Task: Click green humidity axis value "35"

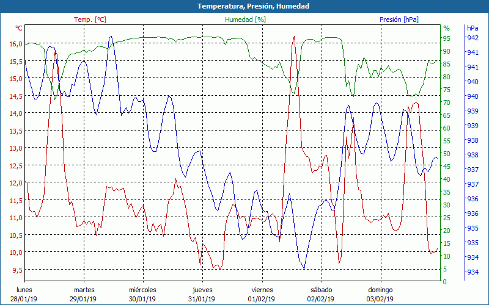Action: click(x=447, y=192)
